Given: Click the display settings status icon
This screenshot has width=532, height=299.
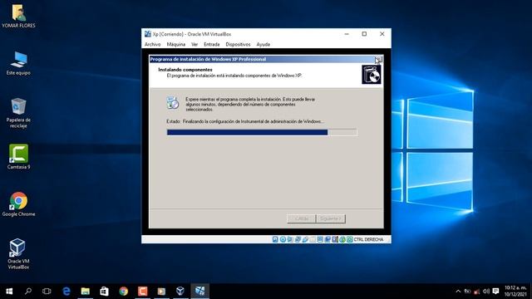Looking at the screenshot, I should click(x=319, y=239).
